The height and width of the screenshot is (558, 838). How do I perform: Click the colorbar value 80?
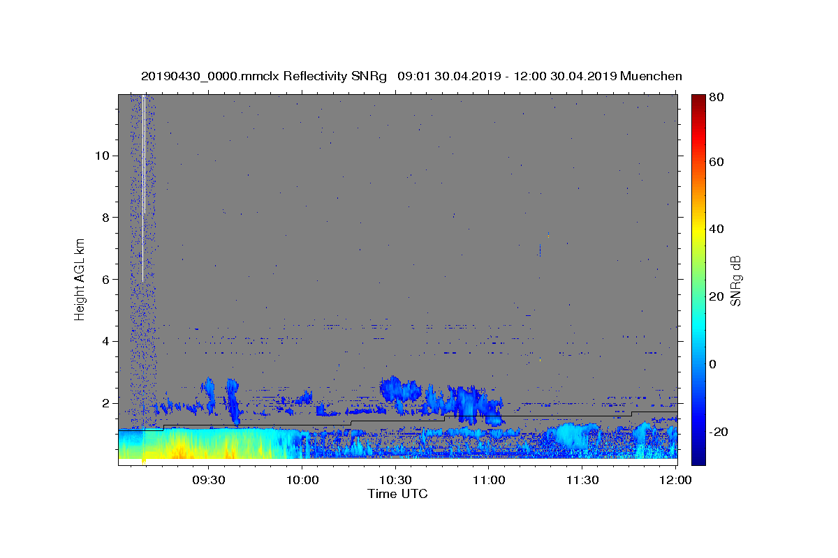[716, 96]
